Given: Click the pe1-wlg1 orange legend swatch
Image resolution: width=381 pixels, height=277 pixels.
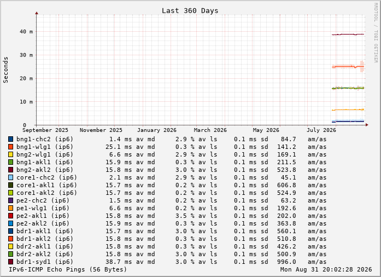Looking at the screenshot, I should [x=11, y=208].
